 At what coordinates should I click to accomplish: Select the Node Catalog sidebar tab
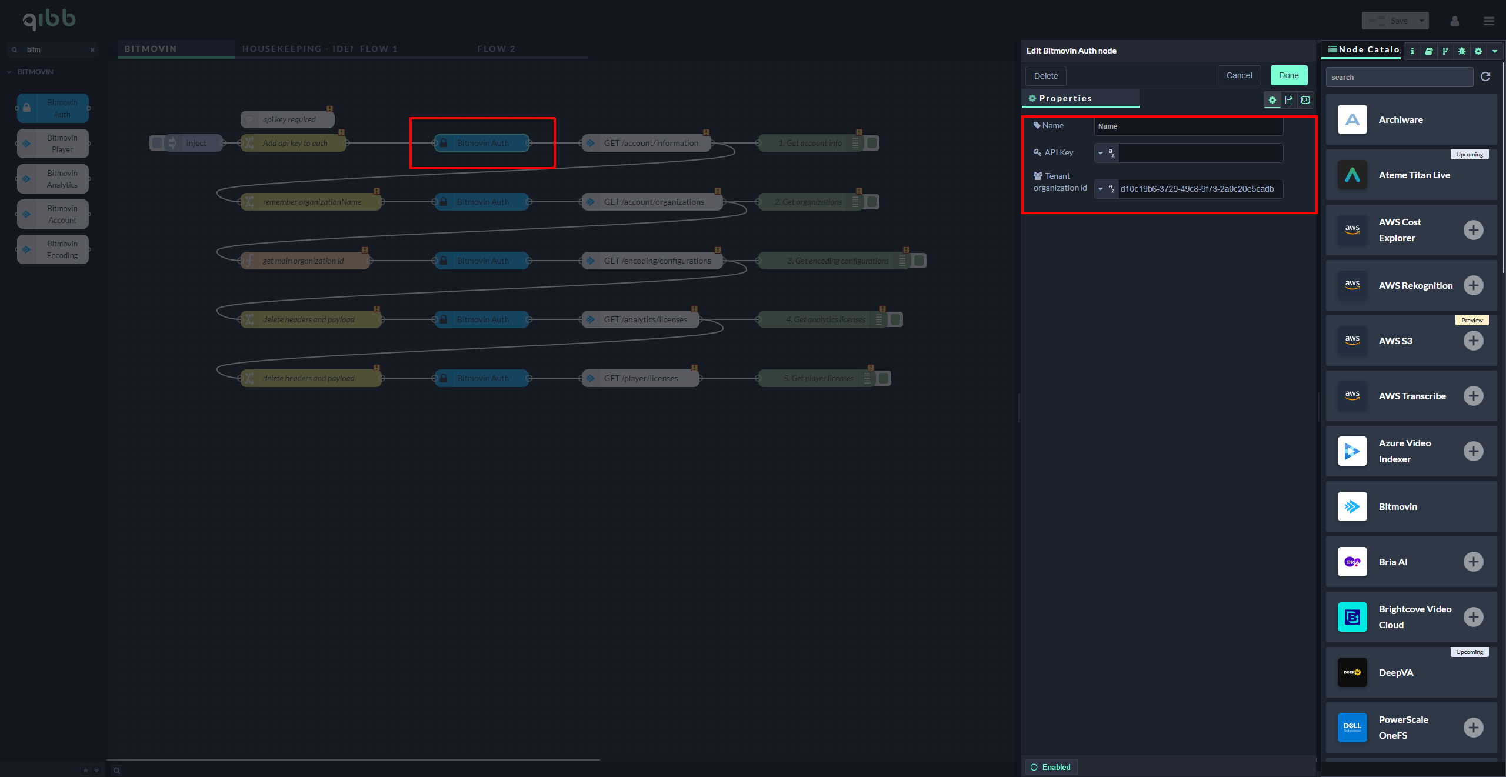[1362, 50]
